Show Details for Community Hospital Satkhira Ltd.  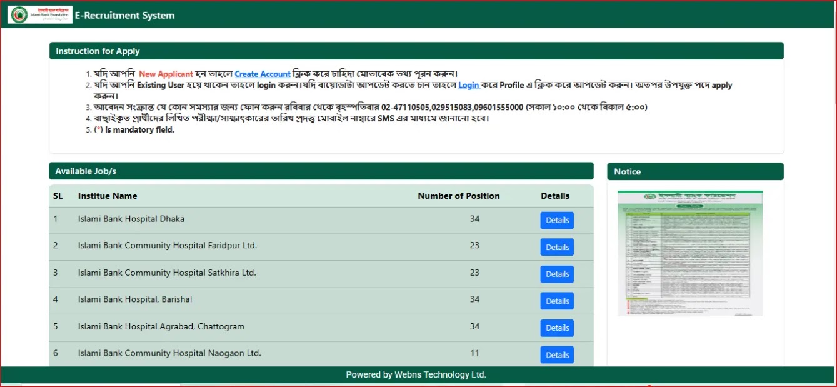click(557, 274)
